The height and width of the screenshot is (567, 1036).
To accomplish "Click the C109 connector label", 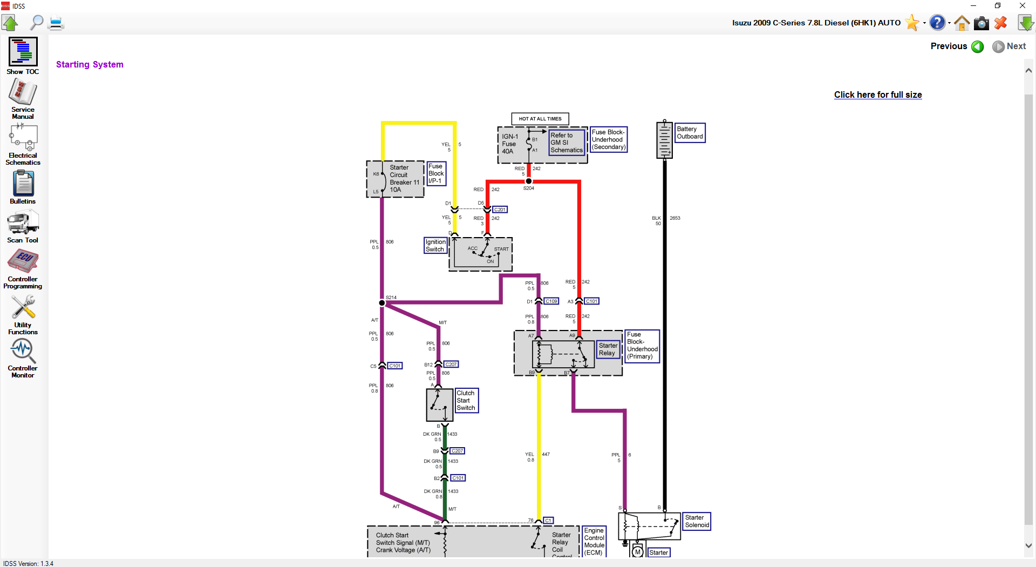I will point(551,301).
